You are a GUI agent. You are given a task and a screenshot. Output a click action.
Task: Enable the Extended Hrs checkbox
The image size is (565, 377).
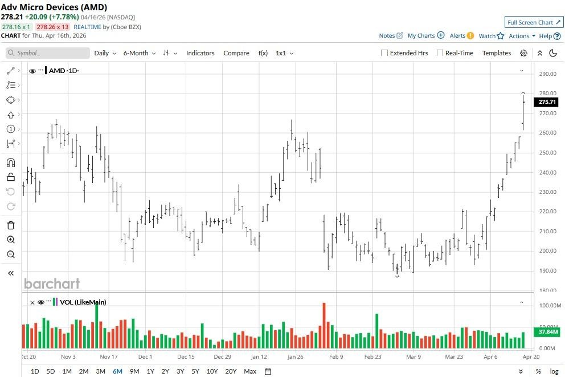384,53
